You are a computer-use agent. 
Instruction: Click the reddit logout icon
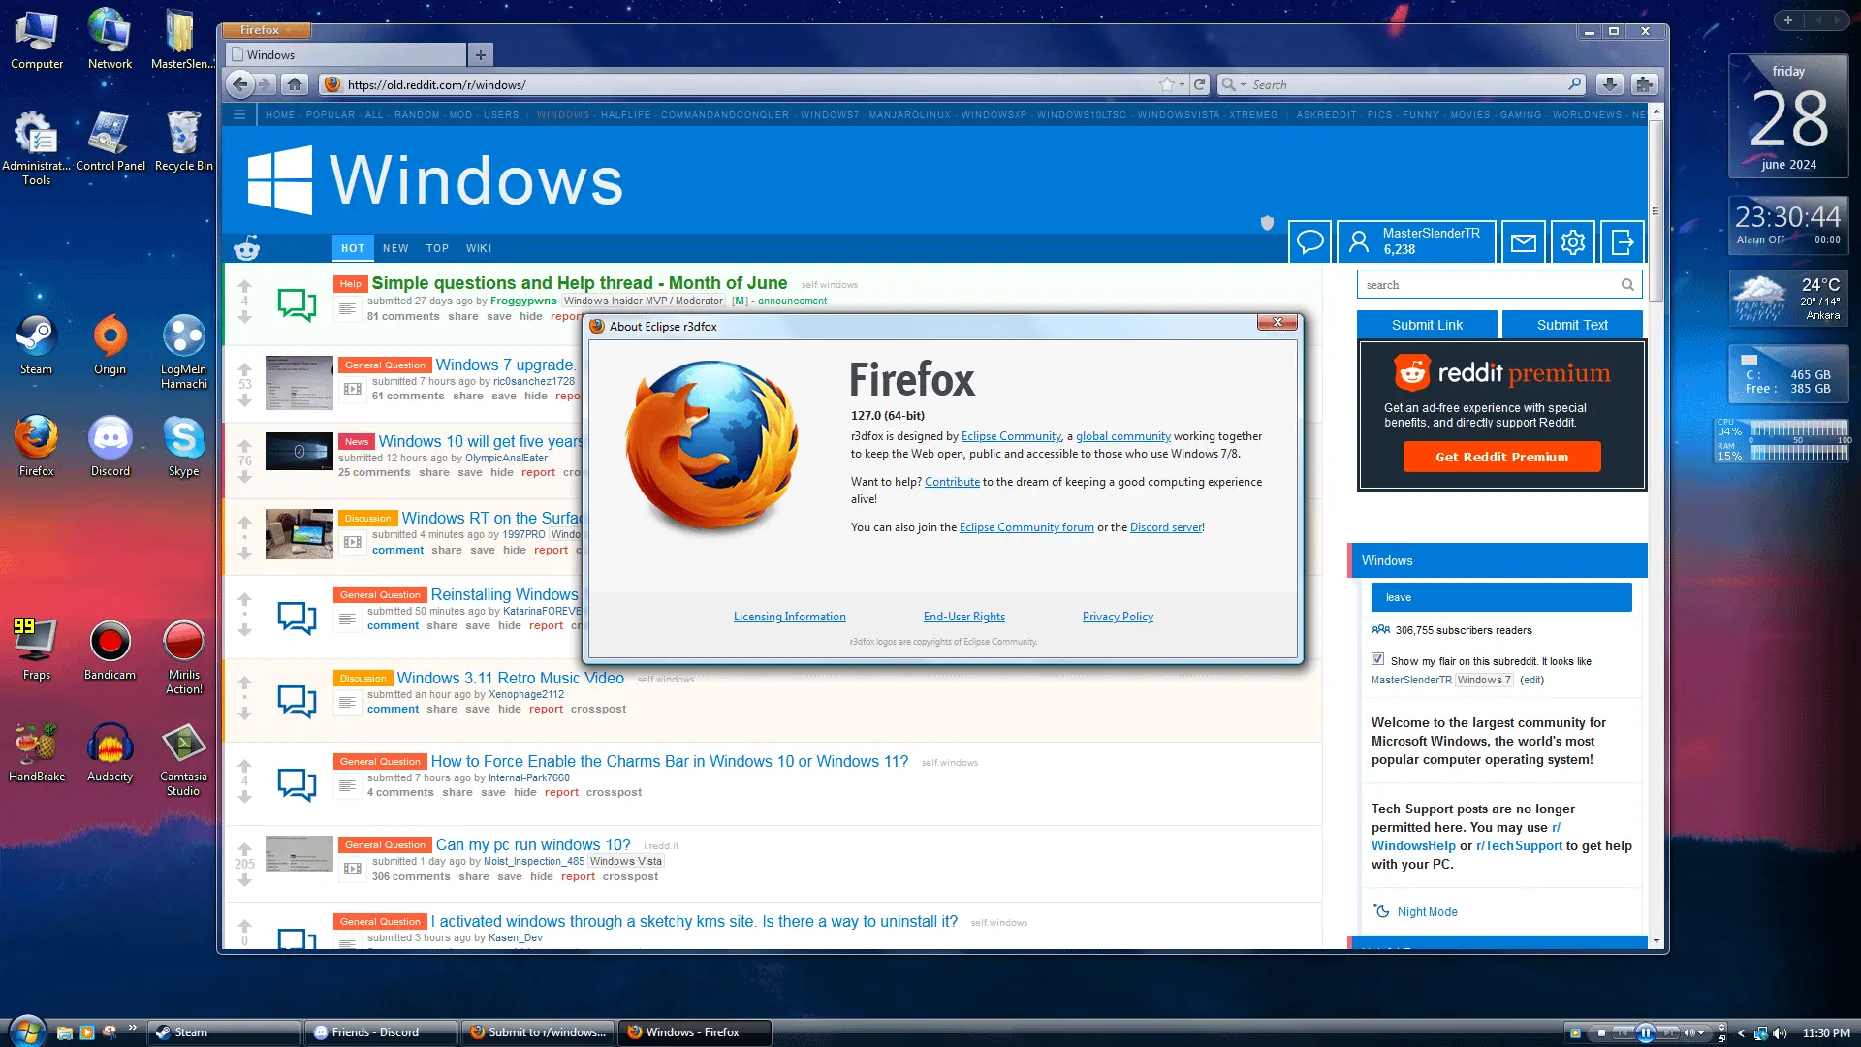point(1623,241)
